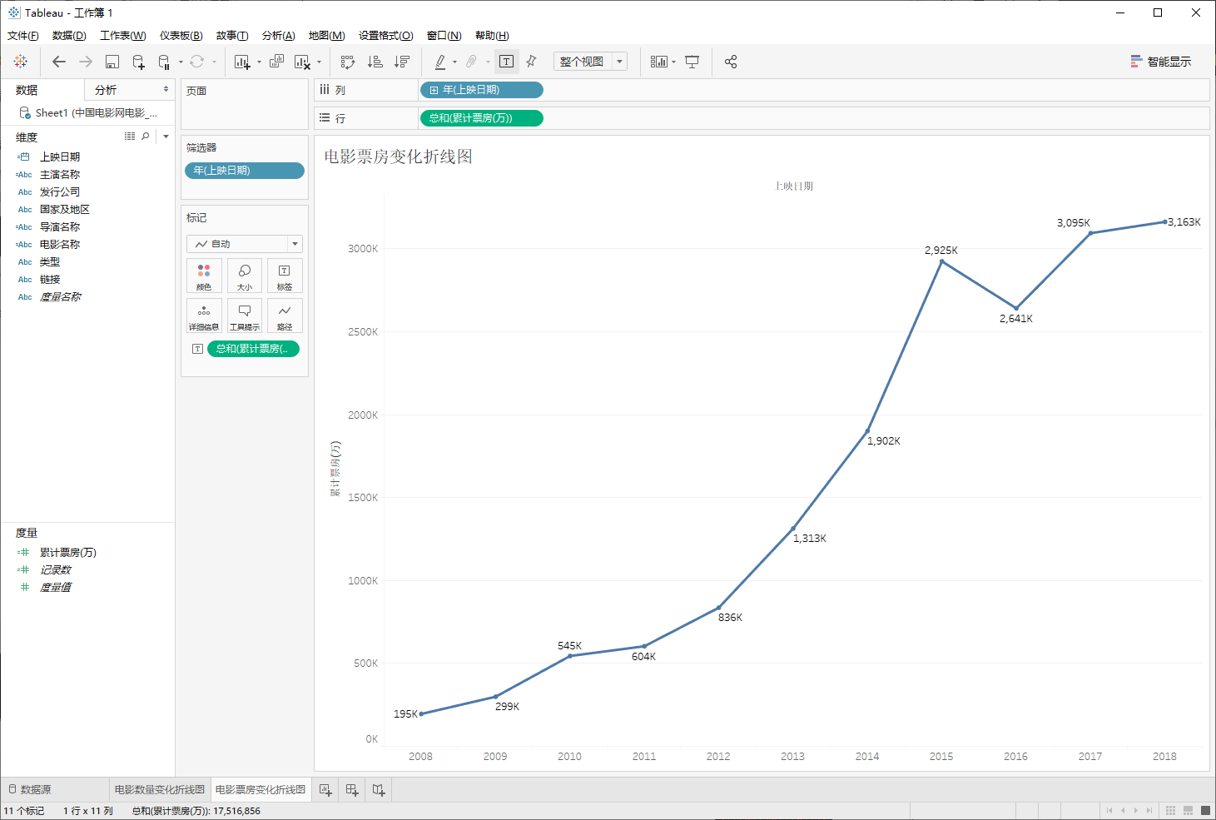Select the Sheet1 data source
Screen dimensions: 1216x820
[88, 112]
